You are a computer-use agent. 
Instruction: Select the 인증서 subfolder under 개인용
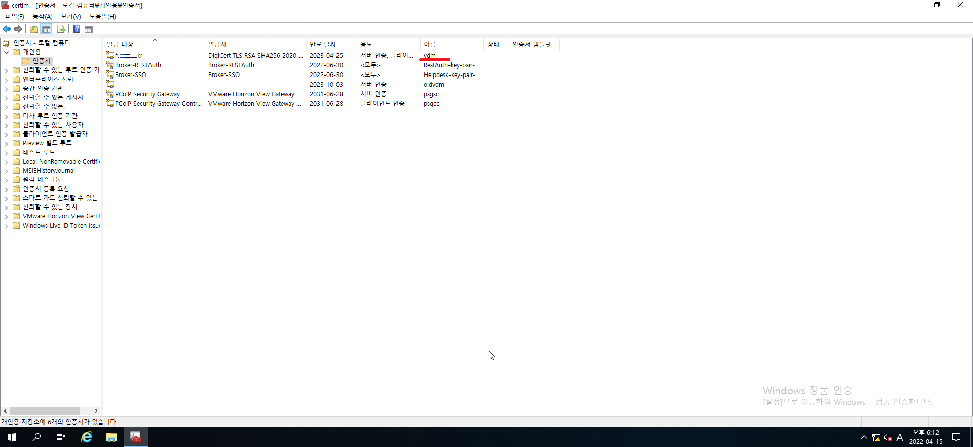(x=42, y=61)
